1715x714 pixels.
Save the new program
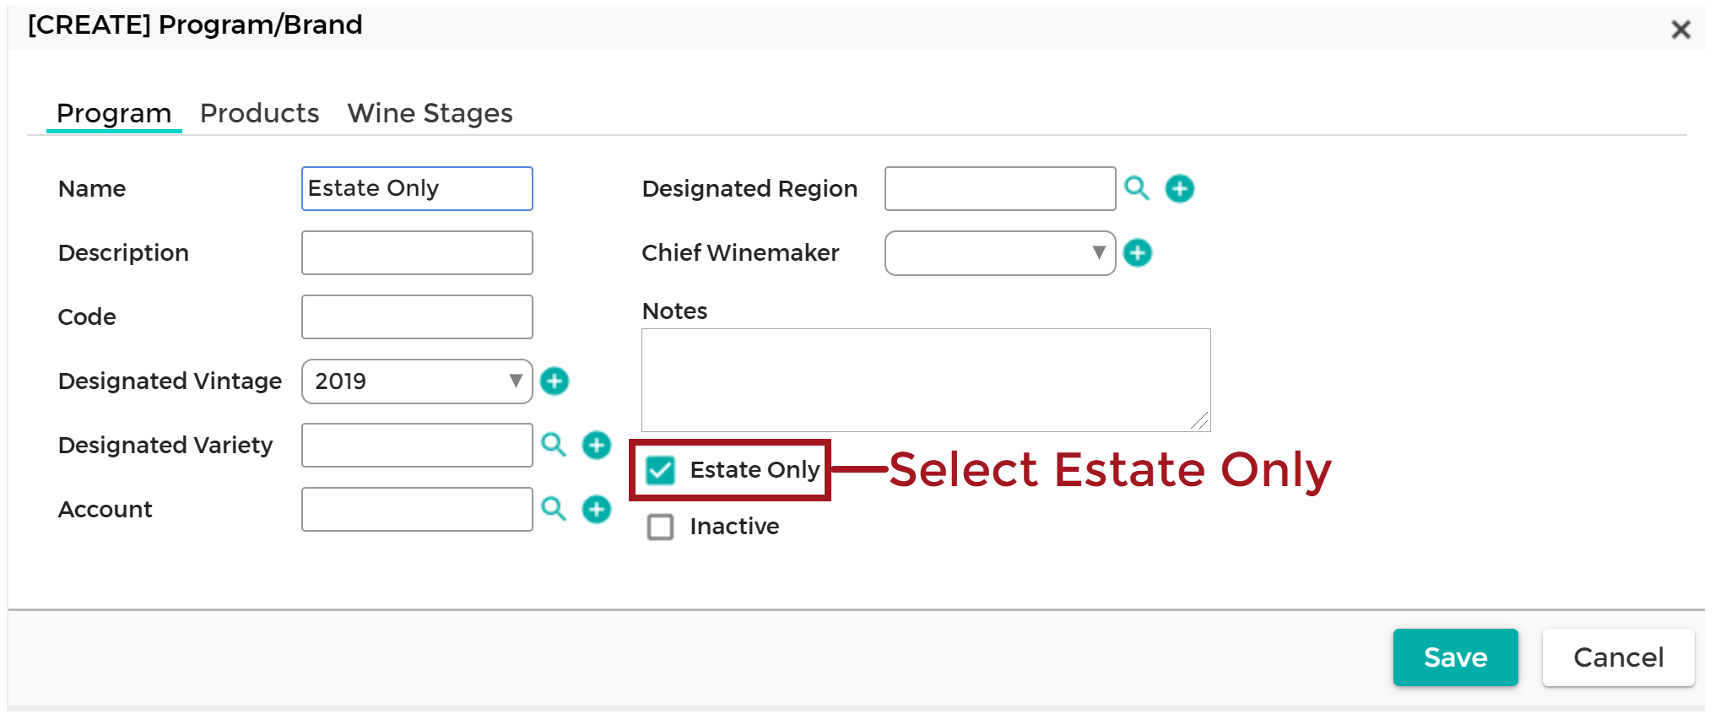(1456, 657)
